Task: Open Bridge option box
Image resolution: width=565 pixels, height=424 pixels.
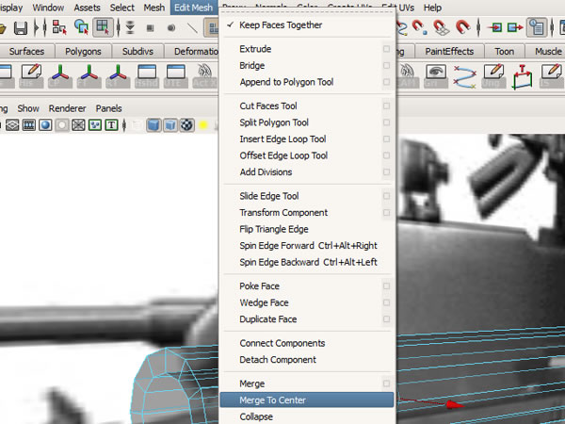Action: pyautogui.click(x=386, y=65)
